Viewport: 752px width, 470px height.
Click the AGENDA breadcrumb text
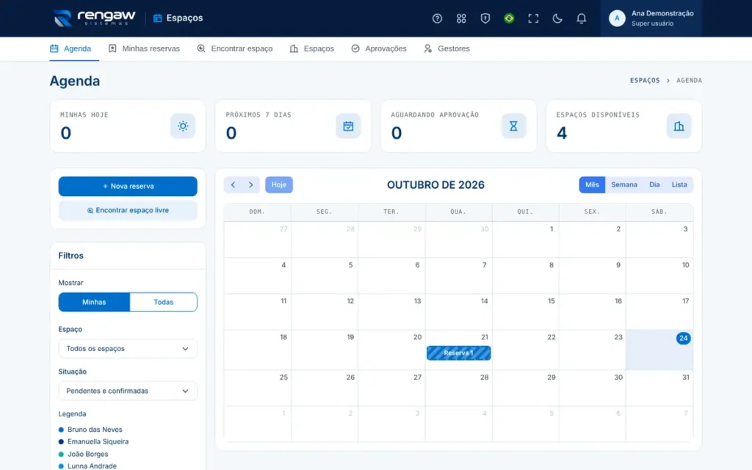point(689,81)
